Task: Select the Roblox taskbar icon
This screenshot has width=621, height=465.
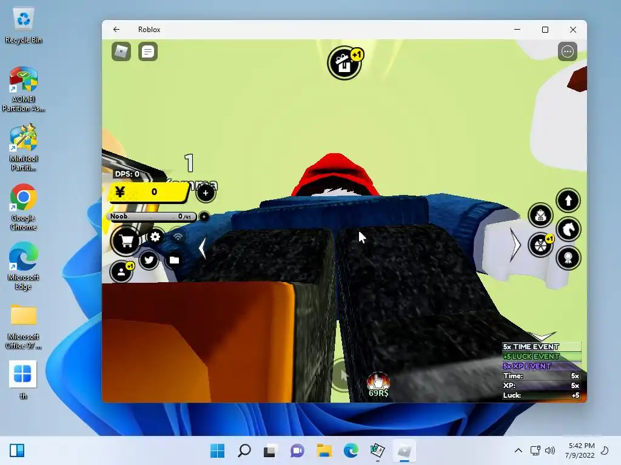Action: point(404,450)
